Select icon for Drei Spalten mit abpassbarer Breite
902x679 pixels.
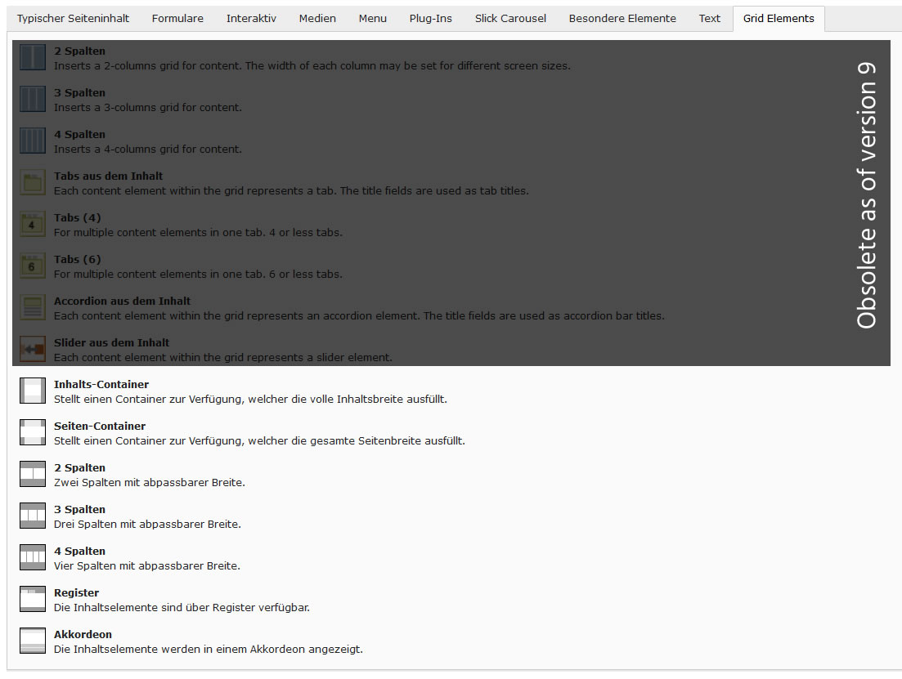33,516
